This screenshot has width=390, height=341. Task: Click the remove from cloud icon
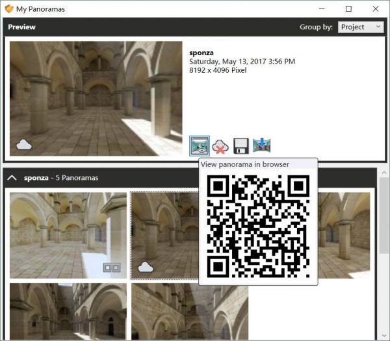pos(220,146)
